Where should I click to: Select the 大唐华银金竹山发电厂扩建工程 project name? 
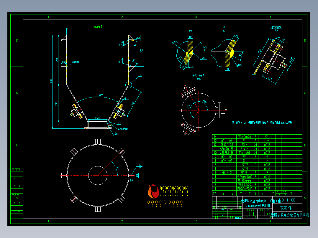click(261, 201)
